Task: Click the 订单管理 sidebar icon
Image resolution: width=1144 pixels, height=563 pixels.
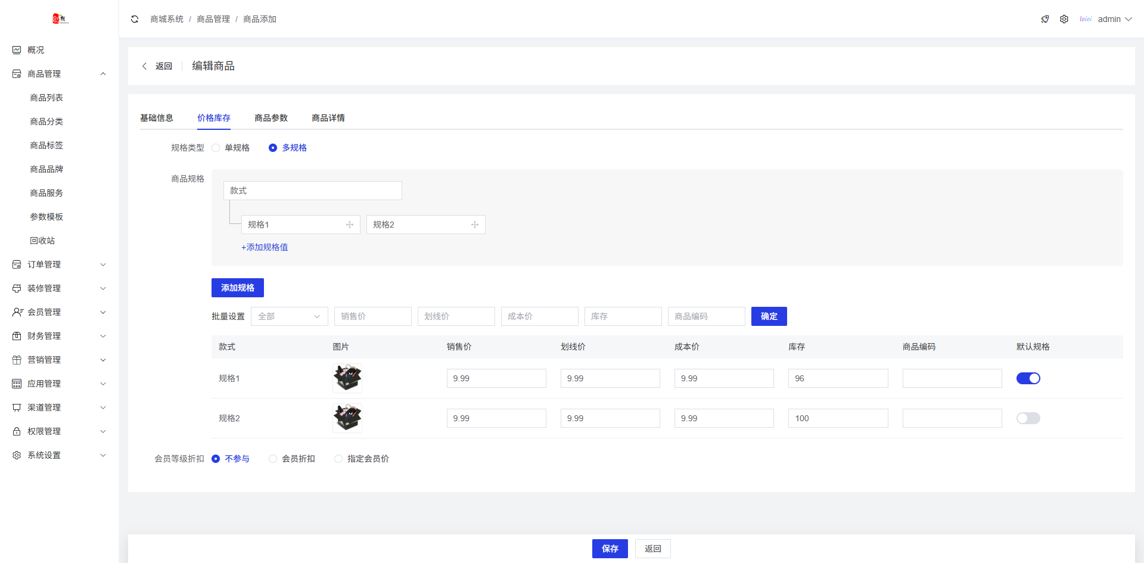Action: 17,265
